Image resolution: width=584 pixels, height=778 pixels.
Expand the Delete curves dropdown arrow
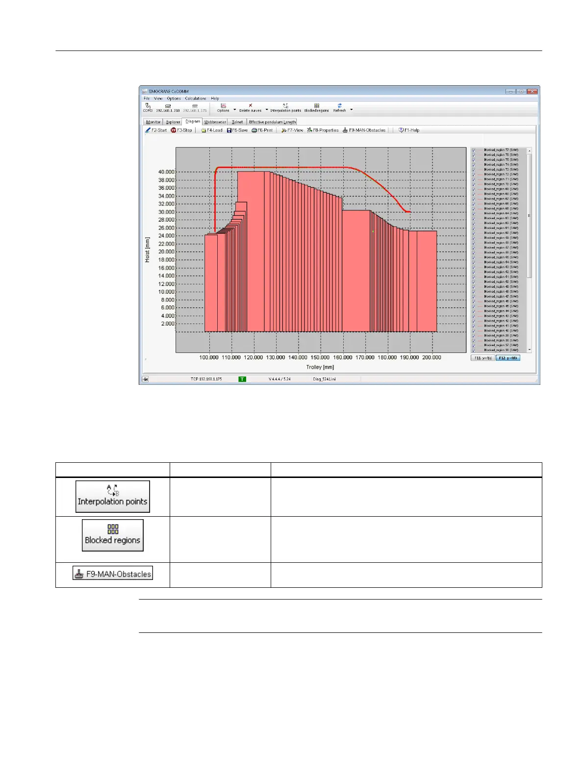[x=267, y=110]
